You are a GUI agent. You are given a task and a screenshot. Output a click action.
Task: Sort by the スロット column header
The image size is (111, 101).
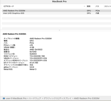(x=108, y=6)
